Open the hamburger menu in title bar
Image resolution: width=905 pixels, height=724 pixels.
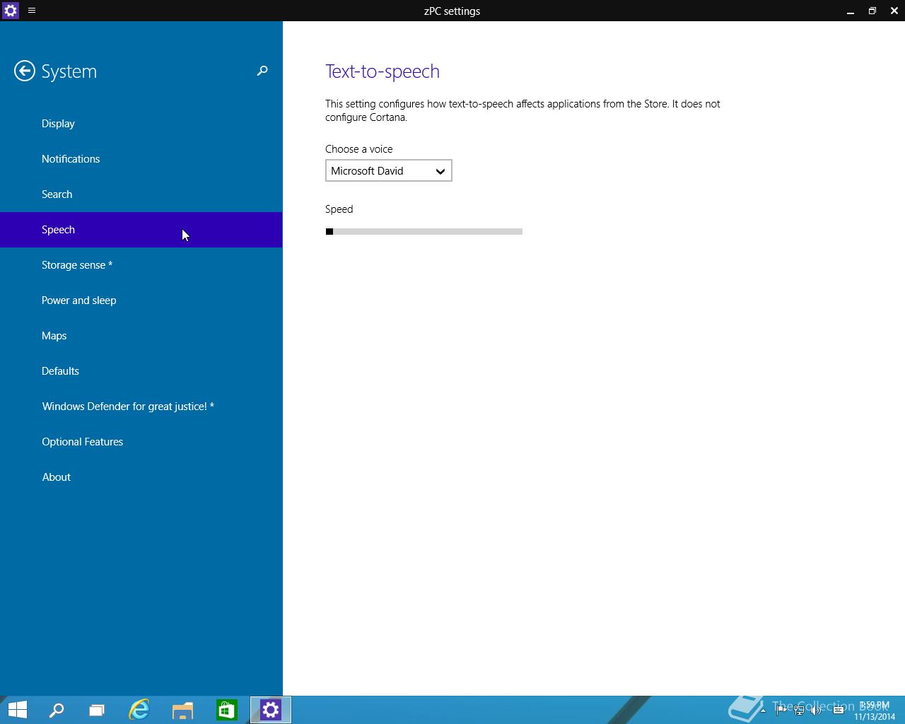[32, 11]
